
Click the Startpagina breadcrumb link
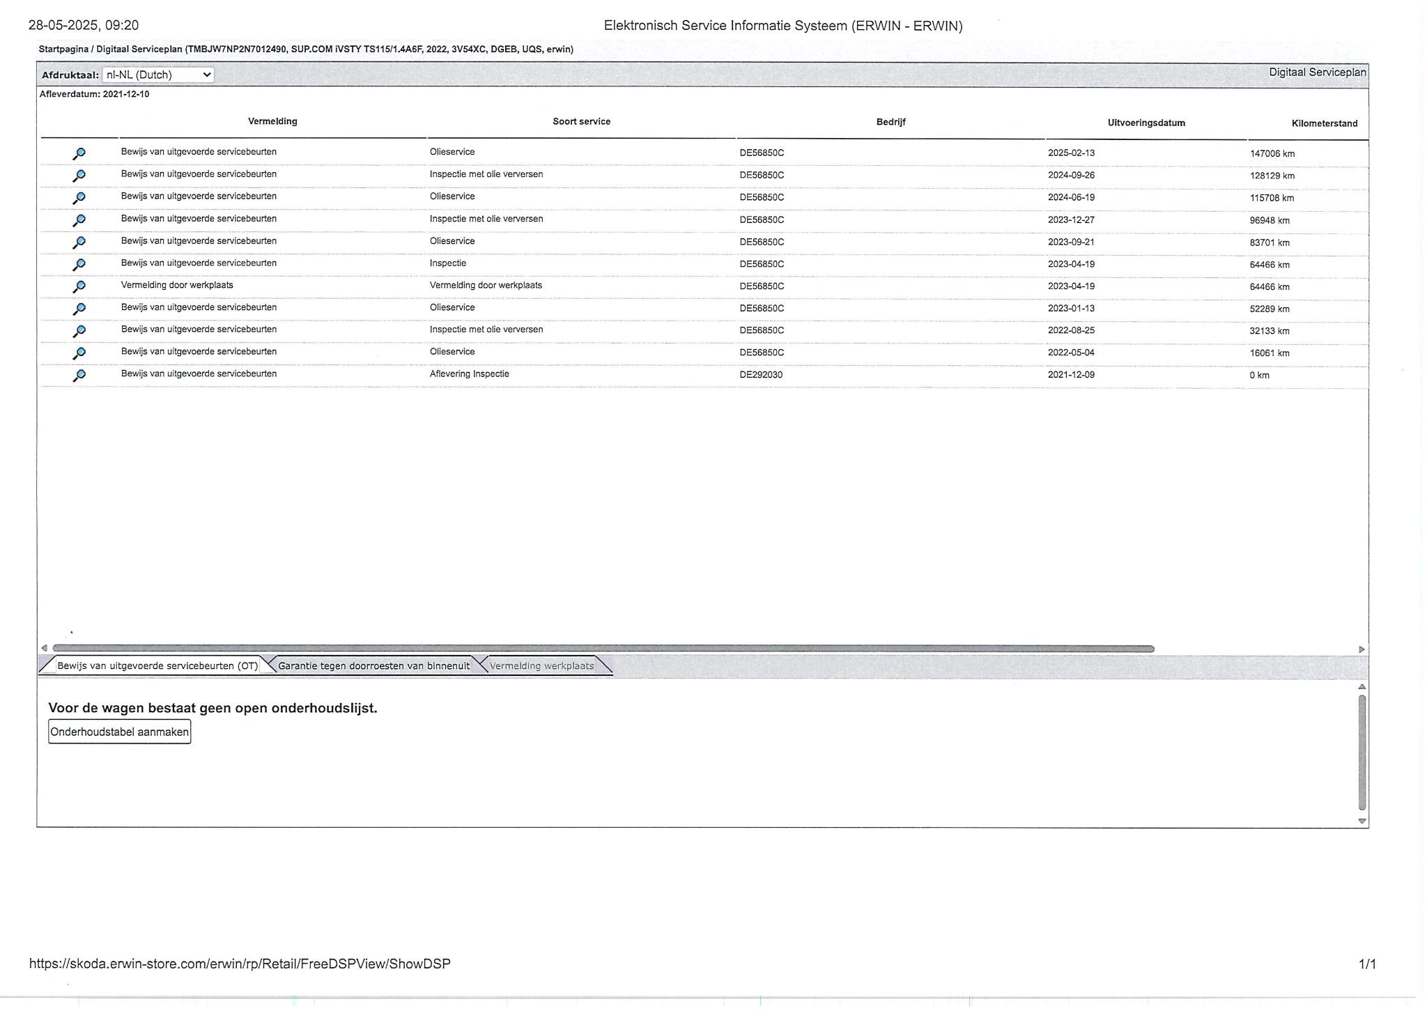coord(63,49)
